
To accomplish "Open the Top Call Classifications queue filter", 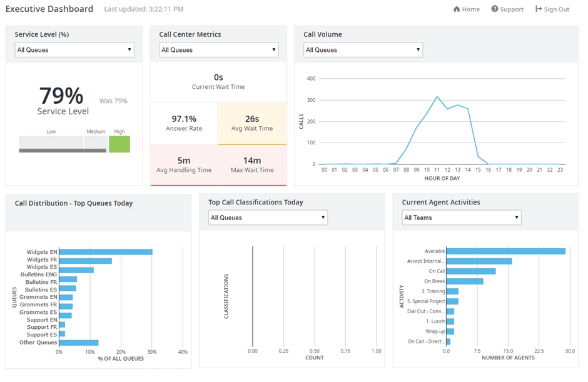I will 268,218.
